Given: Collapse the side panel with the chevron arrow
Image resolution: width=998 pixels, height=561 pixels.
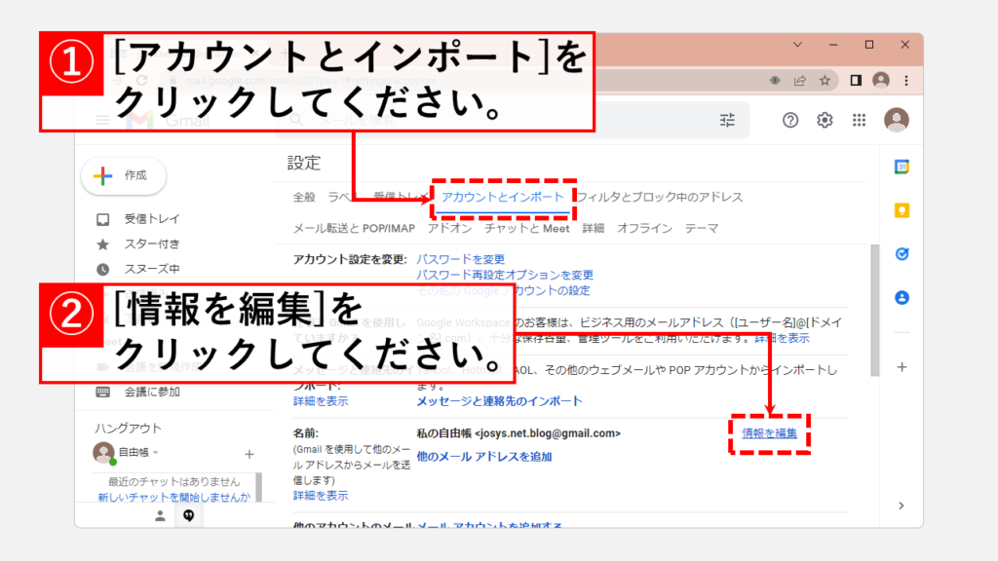Looking at the screenshot, I should (x=902, y=505).
